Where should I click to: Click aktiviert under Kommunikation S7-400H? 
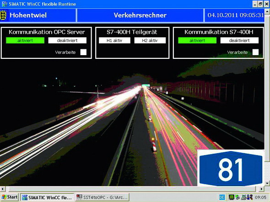coord(197,41)
